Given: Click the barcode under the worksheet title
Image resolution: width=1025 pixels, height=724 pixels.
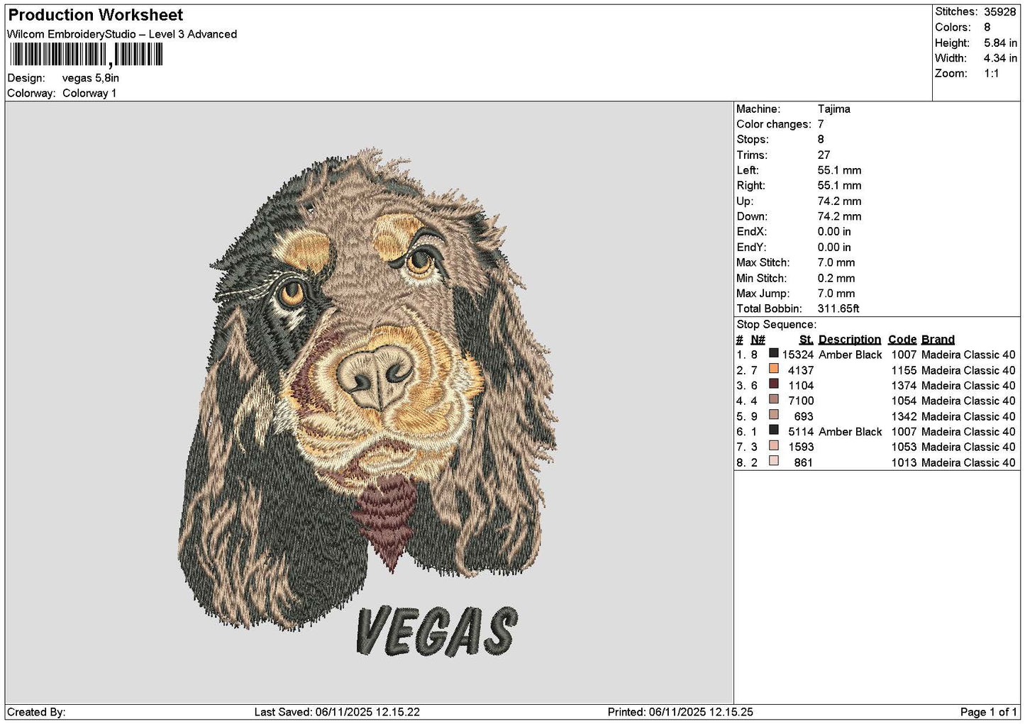Looking at the screenshot, I should 86,55.
